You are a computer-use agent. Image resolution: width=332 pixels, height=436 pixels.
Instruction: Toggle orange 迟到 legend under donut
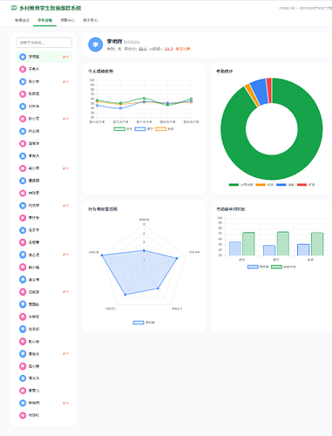coord(264,185)
